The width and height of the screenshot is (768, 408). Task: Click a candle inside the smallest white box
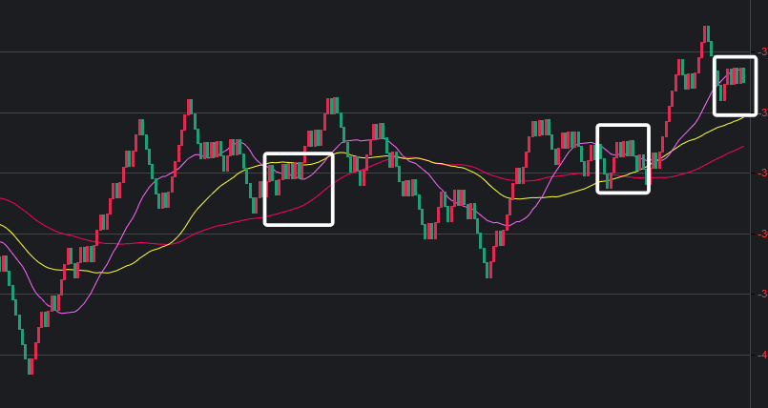point(736,76)
